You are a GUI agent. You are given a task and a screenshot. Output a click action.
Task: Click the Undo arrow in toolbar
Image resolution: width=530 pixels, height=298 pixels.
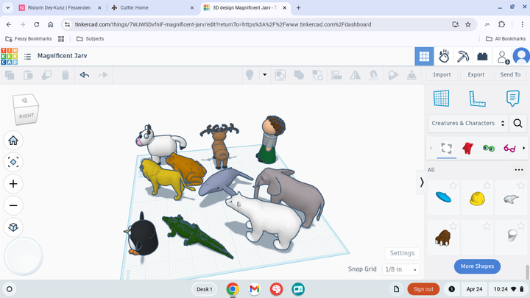(x=84, y=74)
